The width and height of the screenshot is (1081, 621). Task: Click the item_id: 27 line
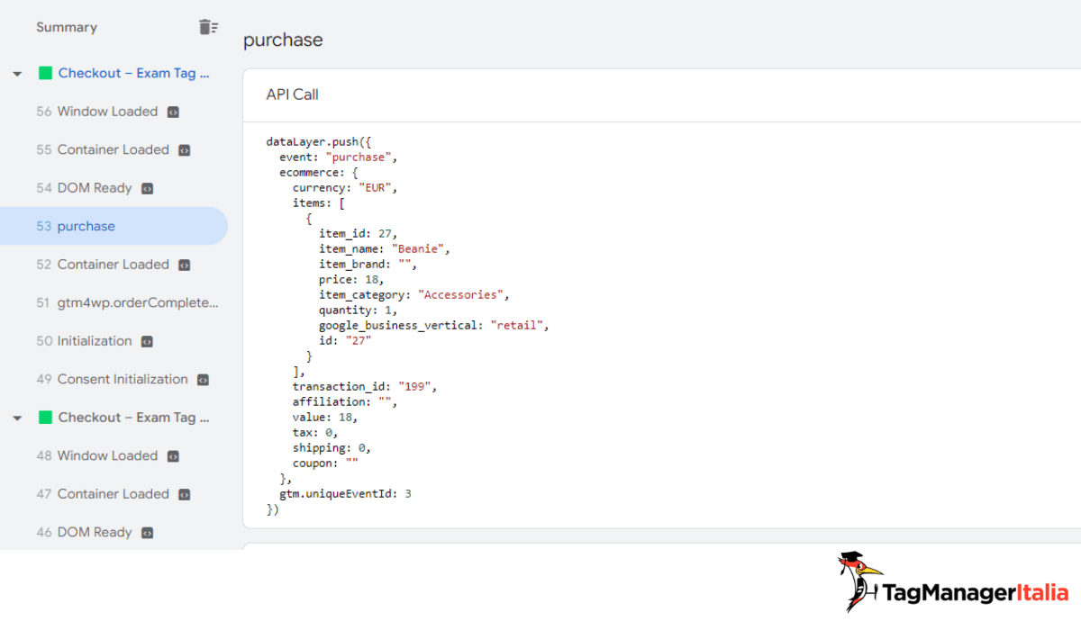[x=359, y=233]
